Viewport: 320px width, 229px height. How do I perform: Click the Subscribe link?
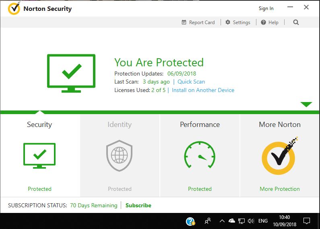138,205
